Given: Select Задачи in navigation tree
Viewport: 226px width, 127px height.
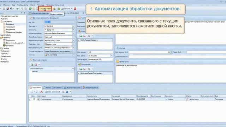Looking at the screenshot, I should [x=6, y=48].
